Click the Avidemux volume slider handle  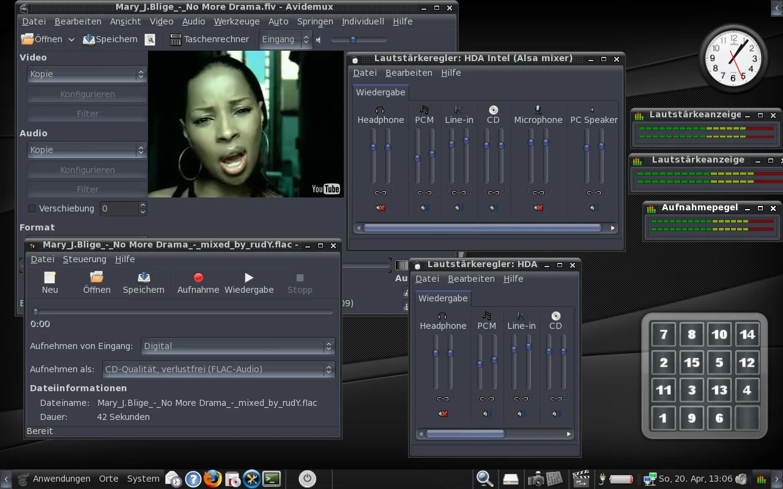(x=353, y=40)
